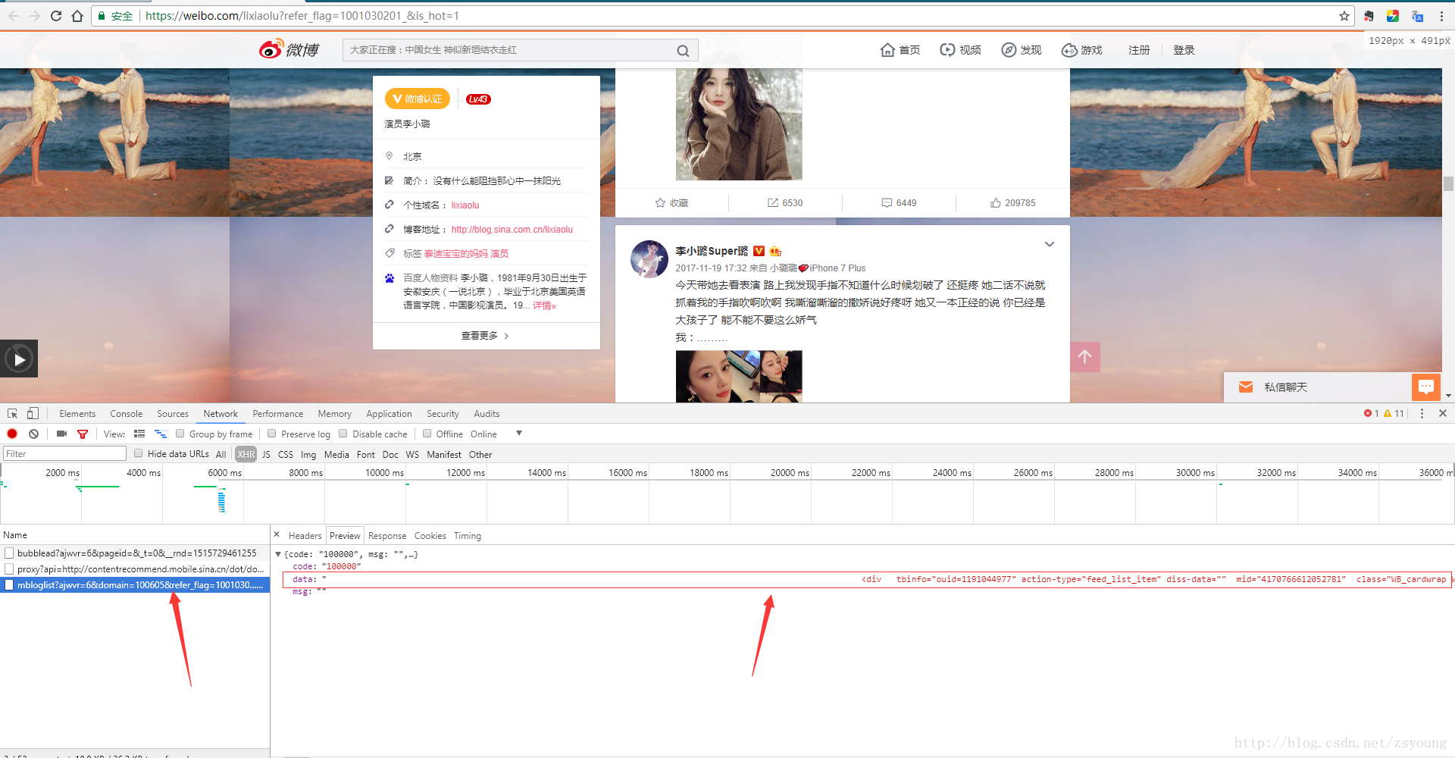Switch to the Application tab

pos(390,414)
